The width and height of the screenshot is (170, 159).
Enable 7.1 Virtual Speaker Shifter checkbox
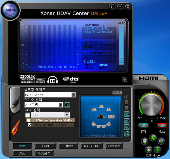29,120
